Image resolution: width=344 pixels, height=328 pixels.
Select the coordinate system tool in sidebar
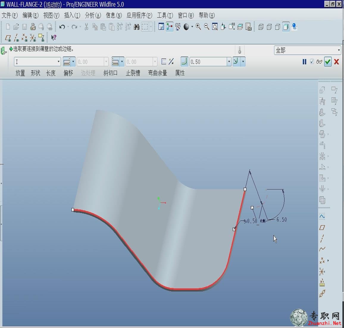[x=322, y=272]
